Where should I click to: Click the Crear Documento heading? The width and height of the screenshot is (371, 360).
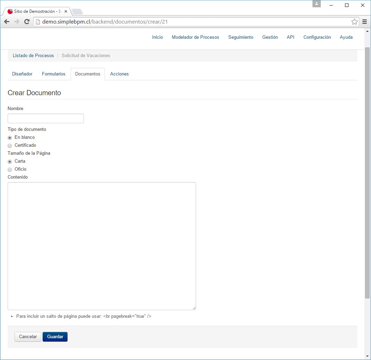pyautogui.click(x=34, y=93)
